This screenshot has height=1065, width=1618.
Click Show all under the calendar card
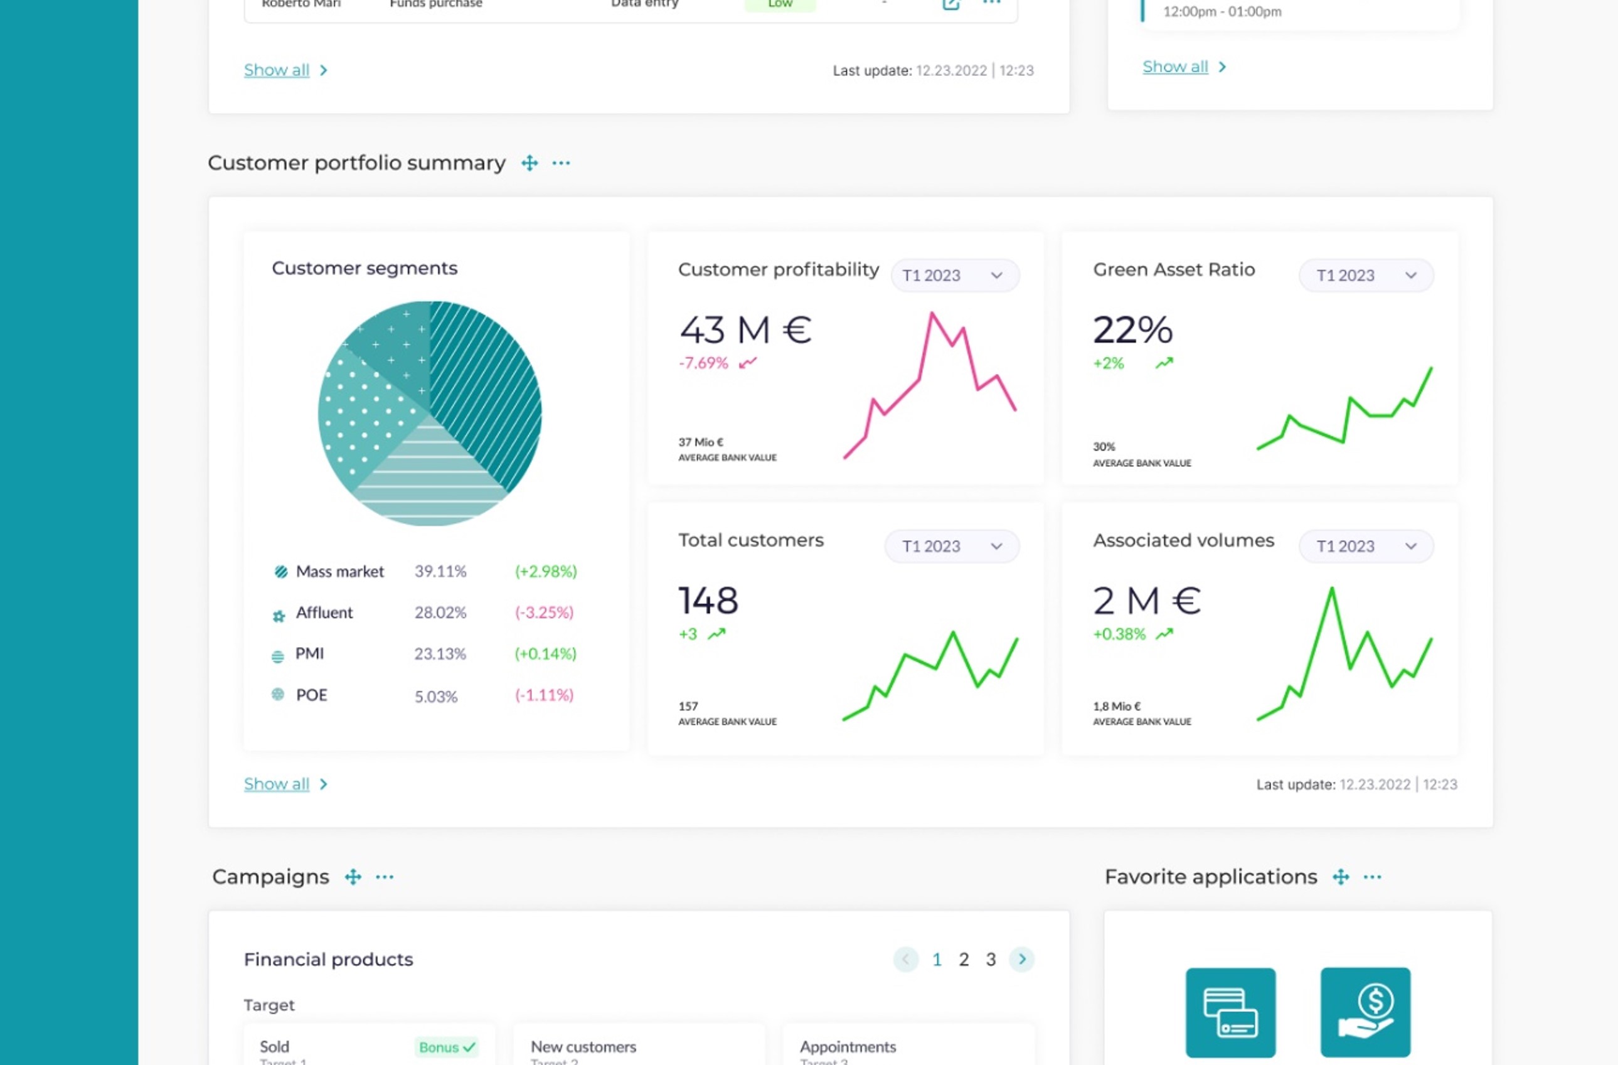pyautogui.click(x=1184, y=67)
